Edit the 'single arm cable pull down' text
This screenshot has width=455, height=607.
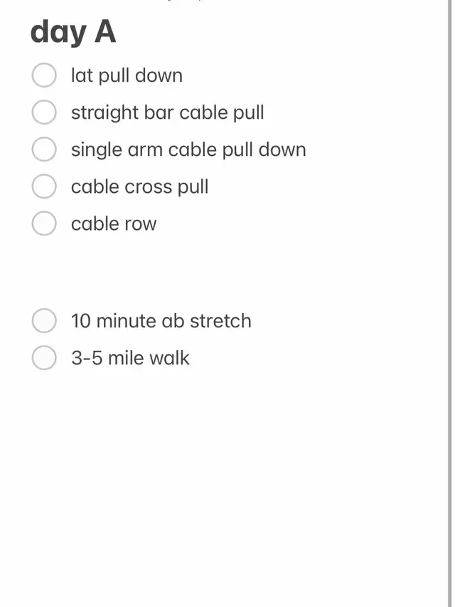188,149
